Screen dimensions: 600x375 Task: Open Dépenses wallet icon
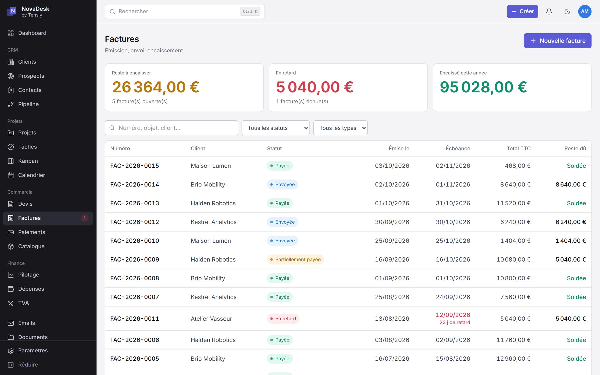pos(11,289)
